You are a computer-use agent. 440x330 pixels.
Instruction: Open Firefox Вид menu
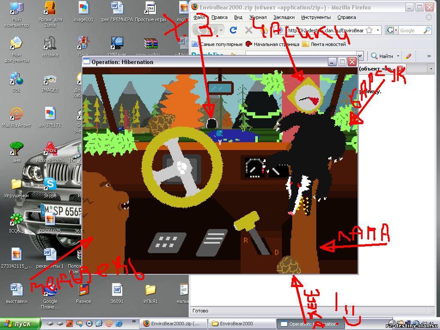coord(238,17)
